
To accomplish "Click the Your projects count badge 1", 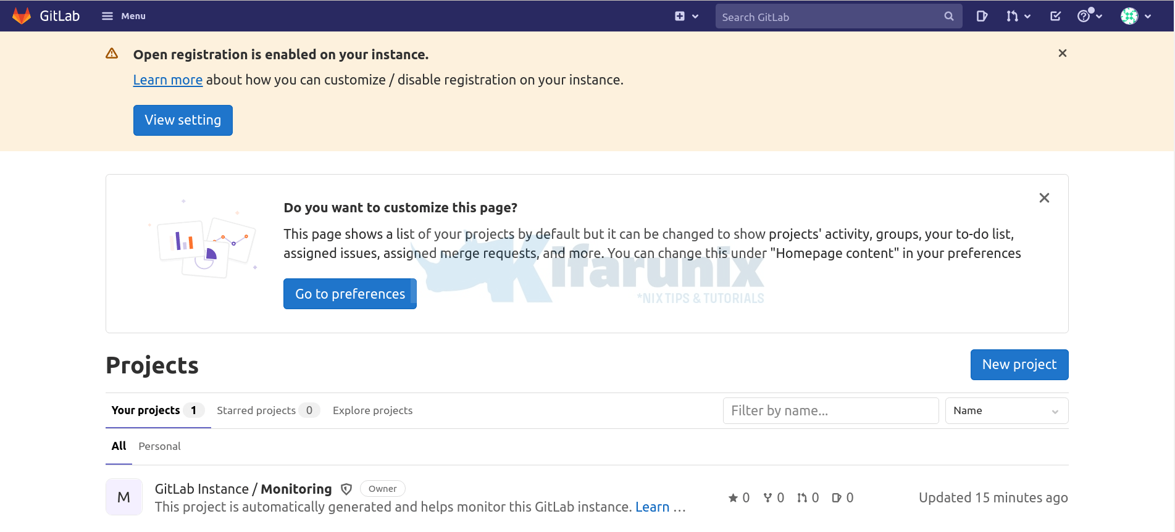I will pos(193,410).
